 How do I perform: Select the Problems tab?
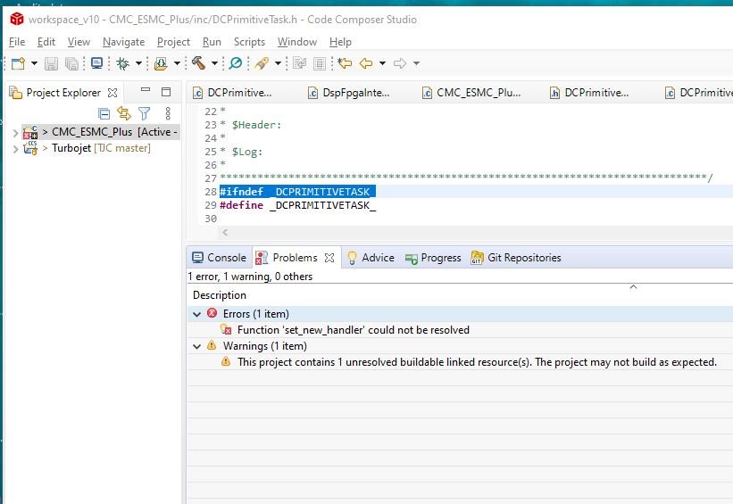(287, 258)
